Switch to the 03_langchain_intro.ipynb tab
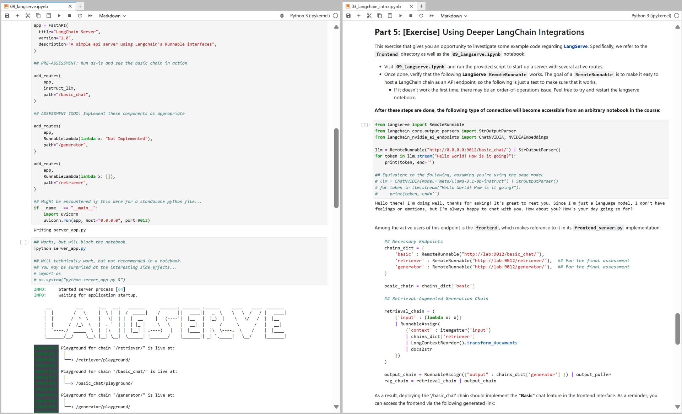Image resolution: width=682 pixels, height=414 pixels. coord(376,6)
